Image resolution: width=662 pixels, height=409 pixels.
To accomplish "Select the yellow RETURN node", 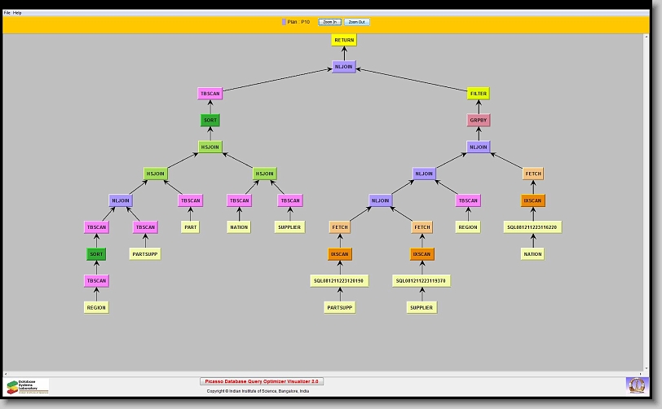I will pyautogui.click(x=344, y=40).
